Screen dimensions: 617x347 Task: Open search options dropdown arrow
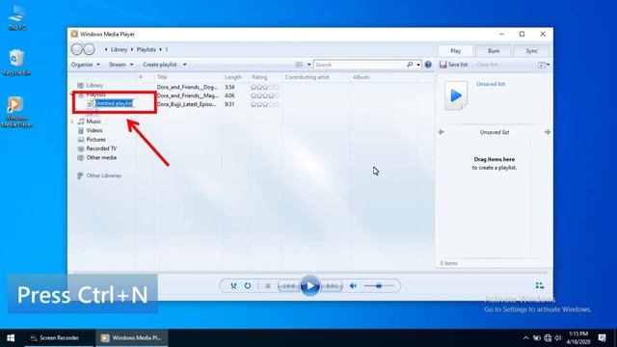tap(418, 65)
